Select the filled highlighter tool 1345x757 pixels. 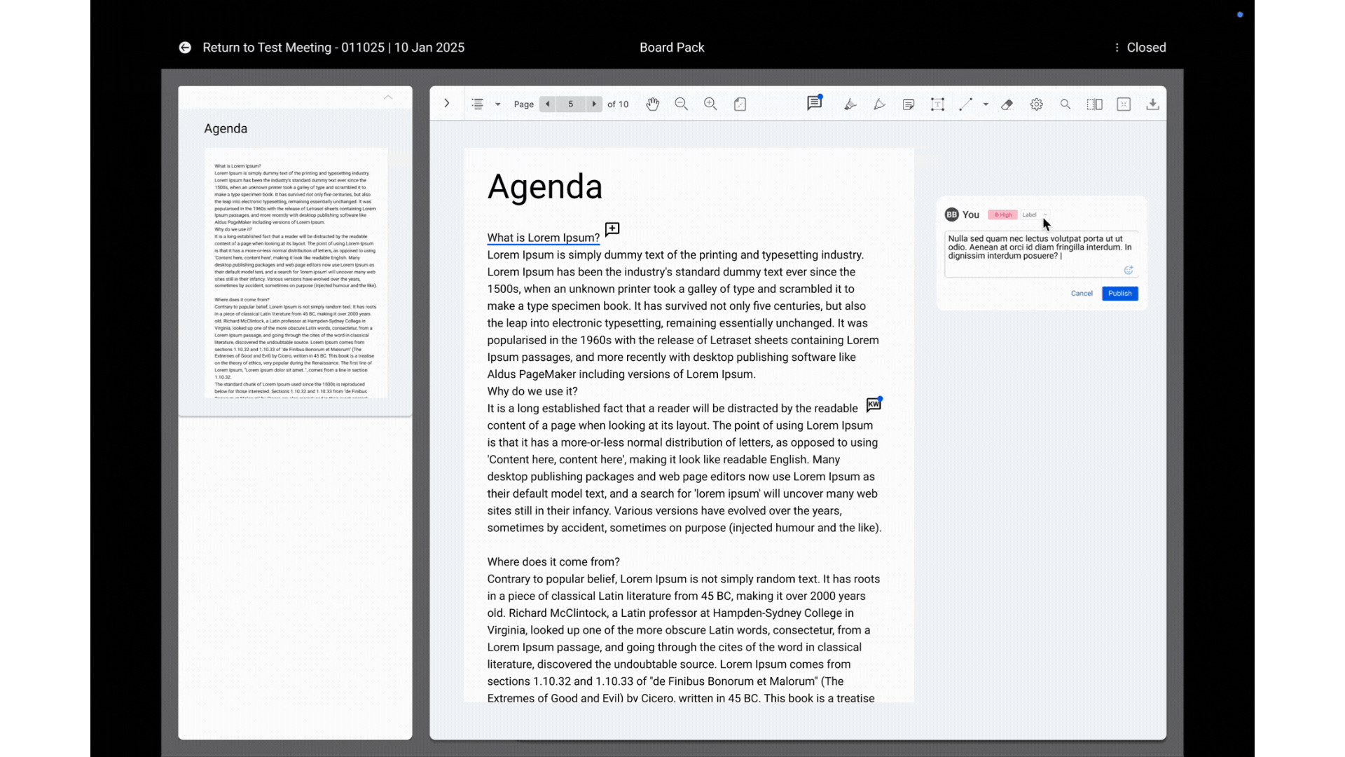(x=850, y=104)
